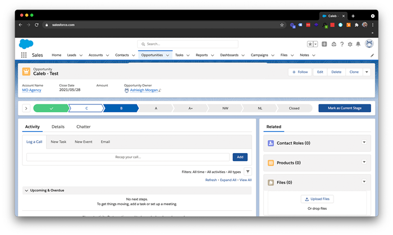Click the Contact Roles icon
Image resolution: width=393 pixels, height=235 pixels.
pyautogui.click(x=271, y=143)
